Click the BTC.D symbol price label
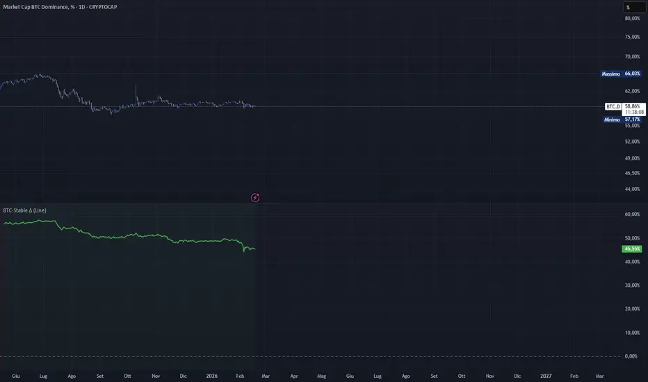Screen dimensions: 648x382 (x=613, y=106)
